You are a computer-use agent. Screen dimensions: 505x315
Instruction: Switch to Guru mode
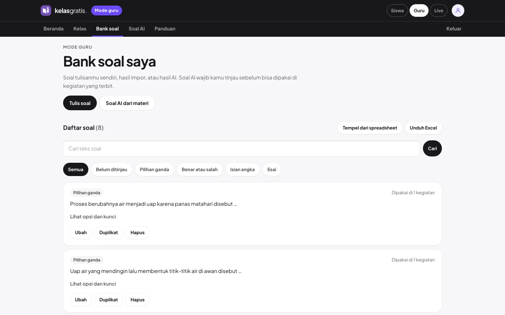click(x=419, y=10)
